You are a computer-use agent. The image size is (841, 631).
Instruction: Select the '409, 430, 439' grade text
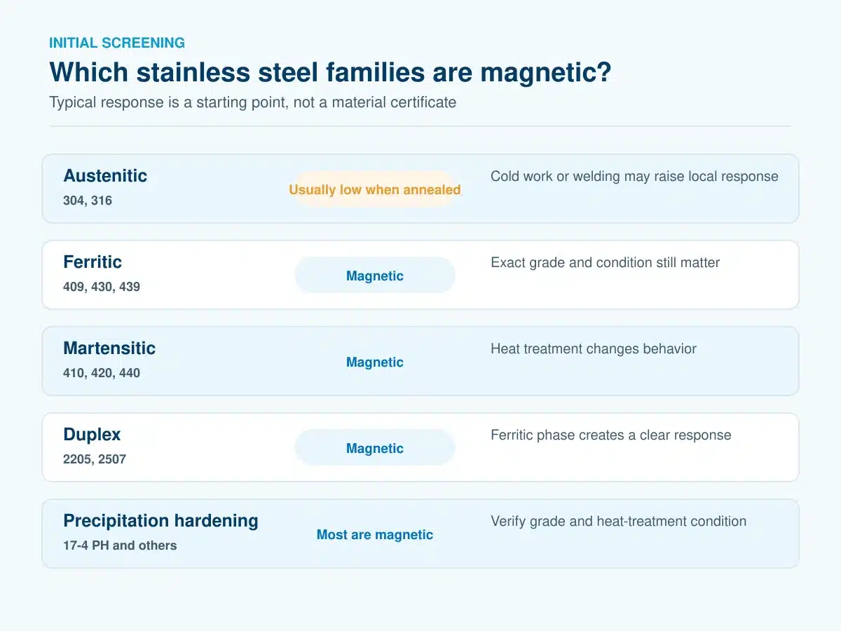pos(102,287)
